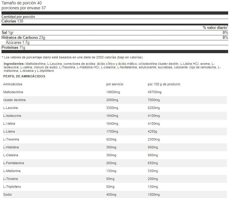Image resolution: width=229 pixels, height=198 pixels.
Task: Select the 'Tamaño de porción 40' text
Action: [x=22, y=3]
